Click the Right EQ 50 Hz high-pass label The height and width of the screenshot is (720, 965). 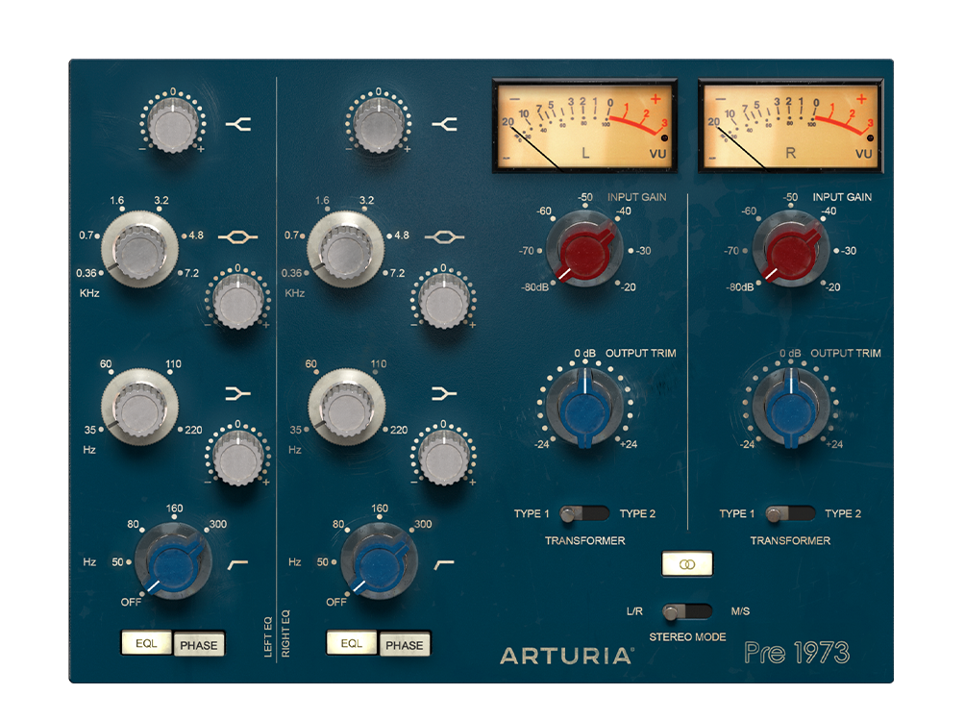[323, 561]
